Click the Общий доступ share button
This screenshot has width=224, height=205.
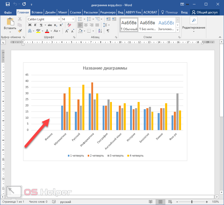[205, 12]
